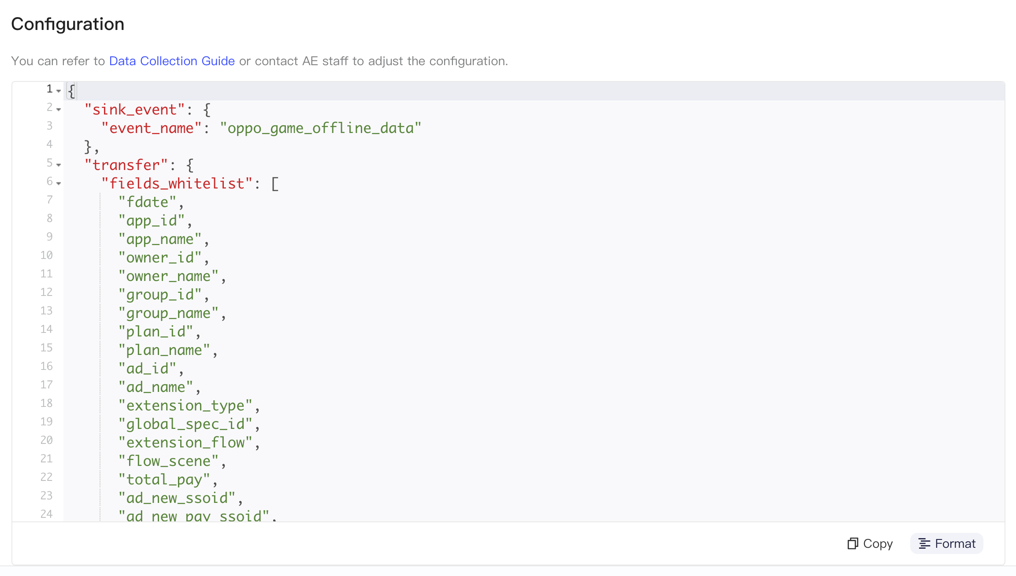Screen dimensions: 1016x576
Task: Fold the fields_whitelist array on line 6
Action: click(x=59, y=183)
